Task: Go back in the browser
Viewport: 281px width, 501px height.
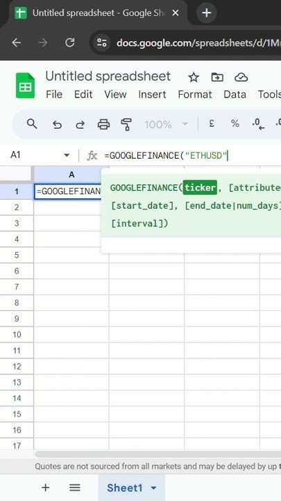Action: [17, 42]
